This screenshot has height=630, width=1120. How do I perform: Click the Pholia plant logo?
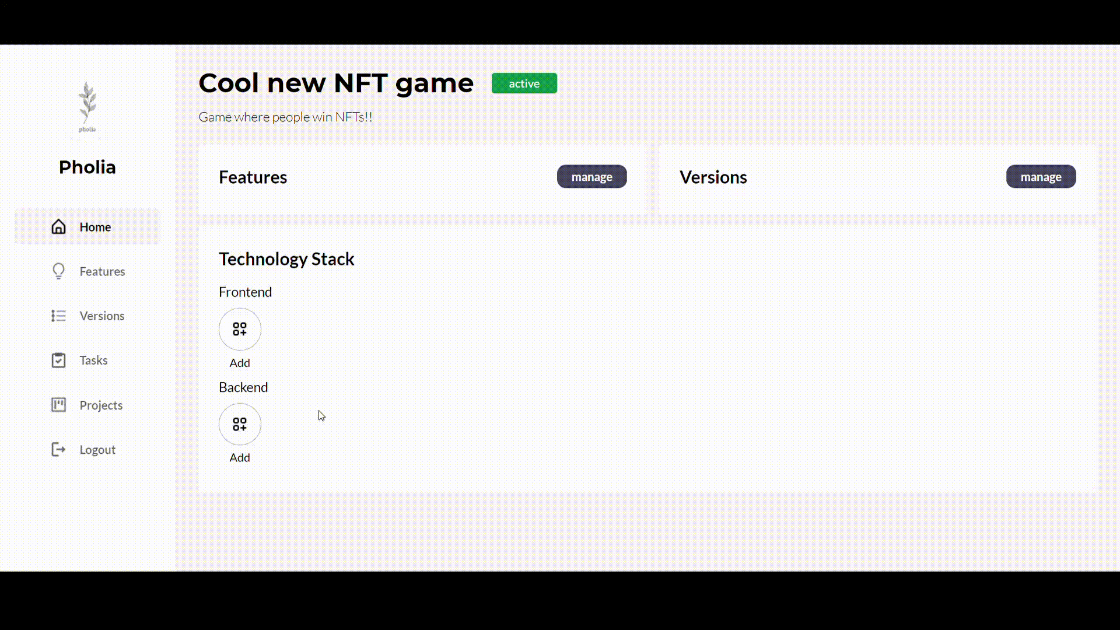(87, 106)
